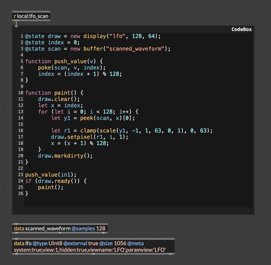Click the patch cord below the receive object

tap(16, 23)
